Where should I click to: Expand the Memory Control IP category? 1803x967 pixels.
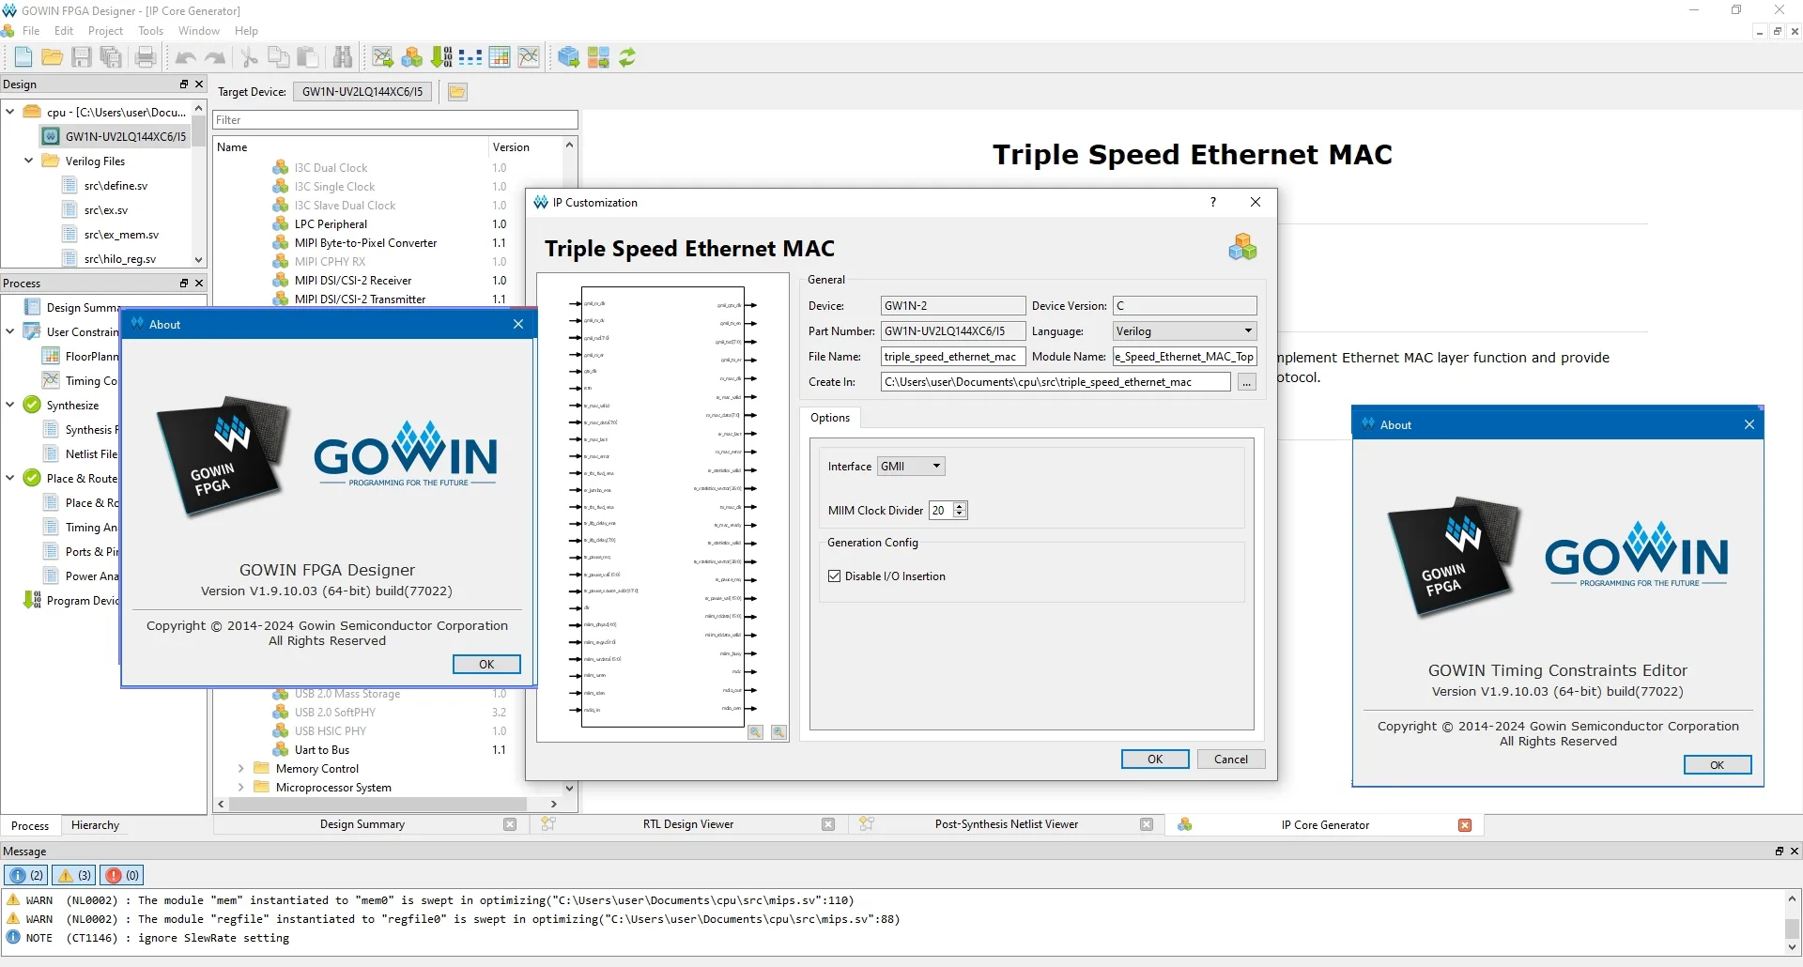click(x=241, y=769)
